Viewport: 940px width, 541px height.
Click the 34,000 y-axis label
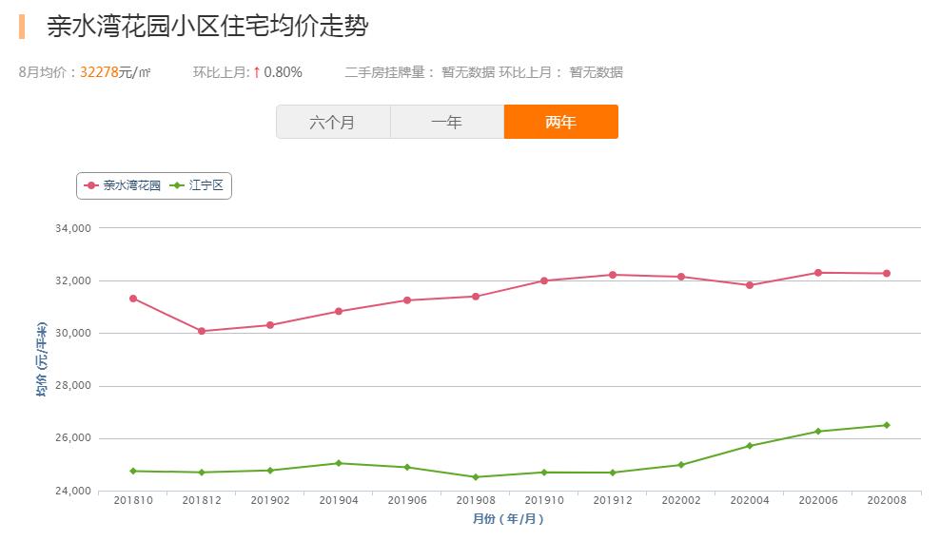[x=73, y=228]
